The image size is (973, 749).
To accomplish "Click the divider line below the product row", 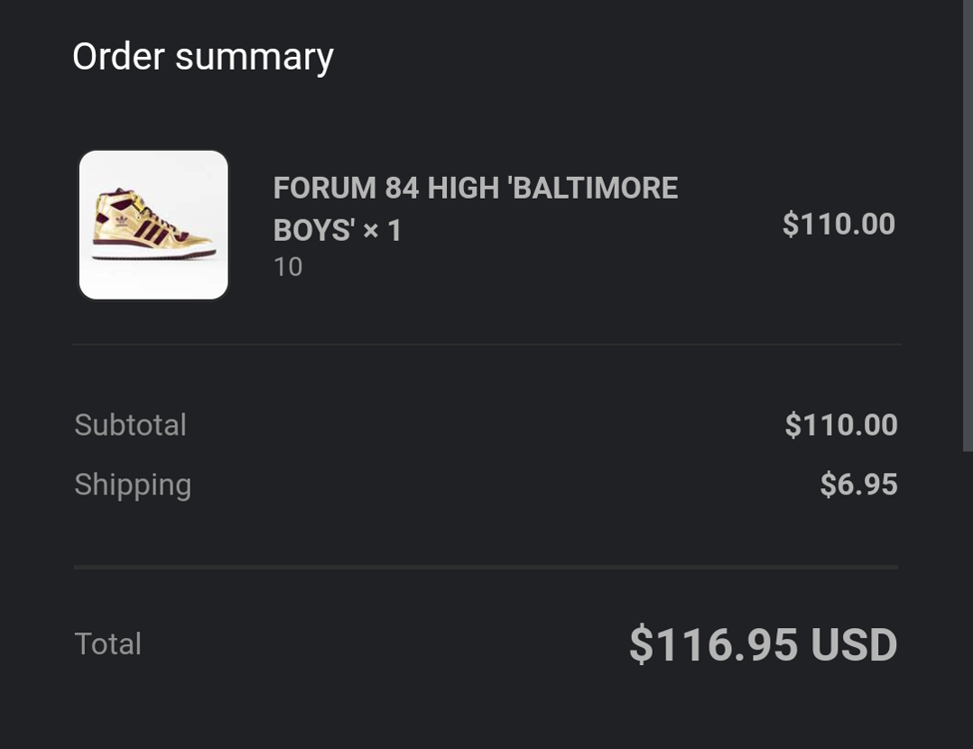I will 486,344.
